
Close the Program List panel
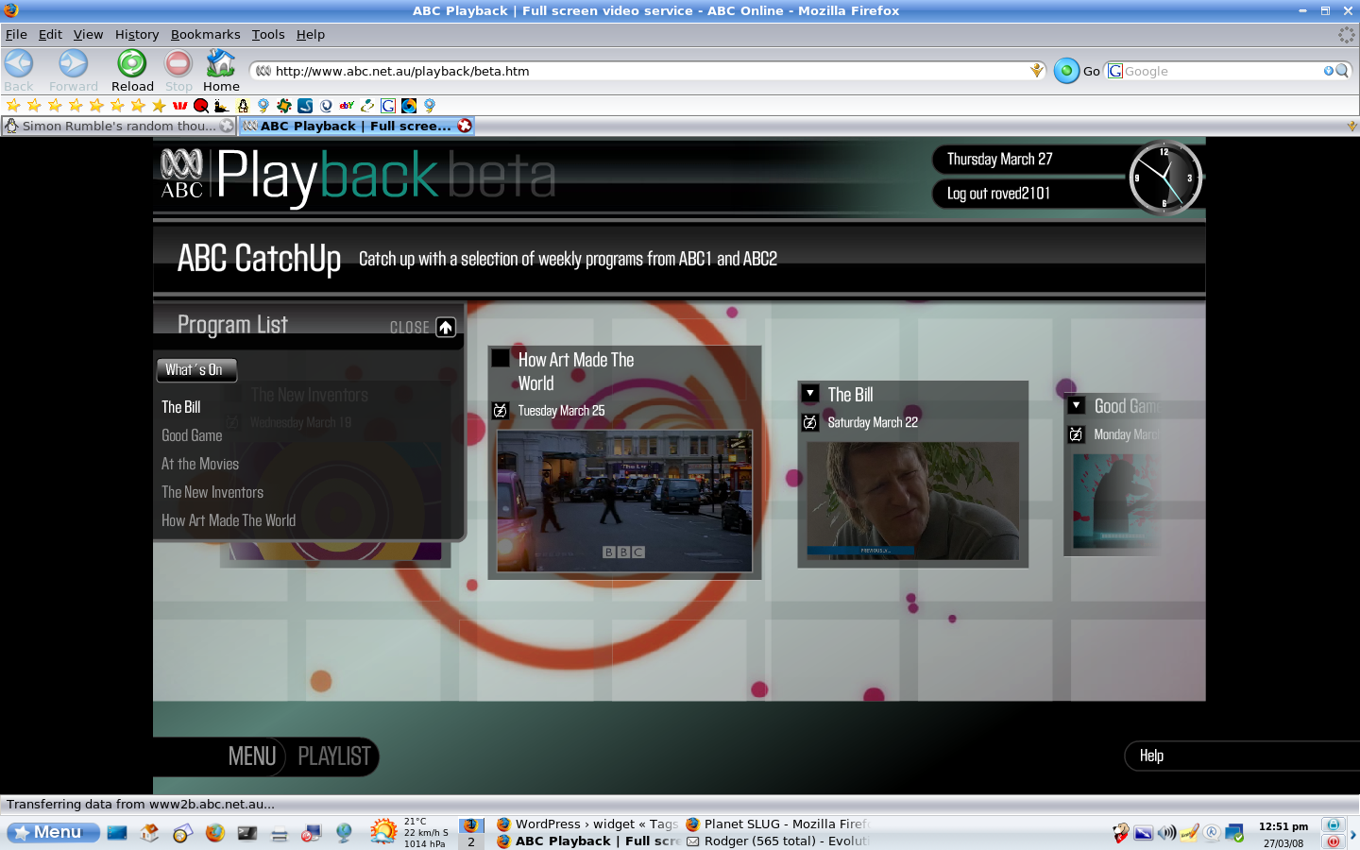[446, 327]
